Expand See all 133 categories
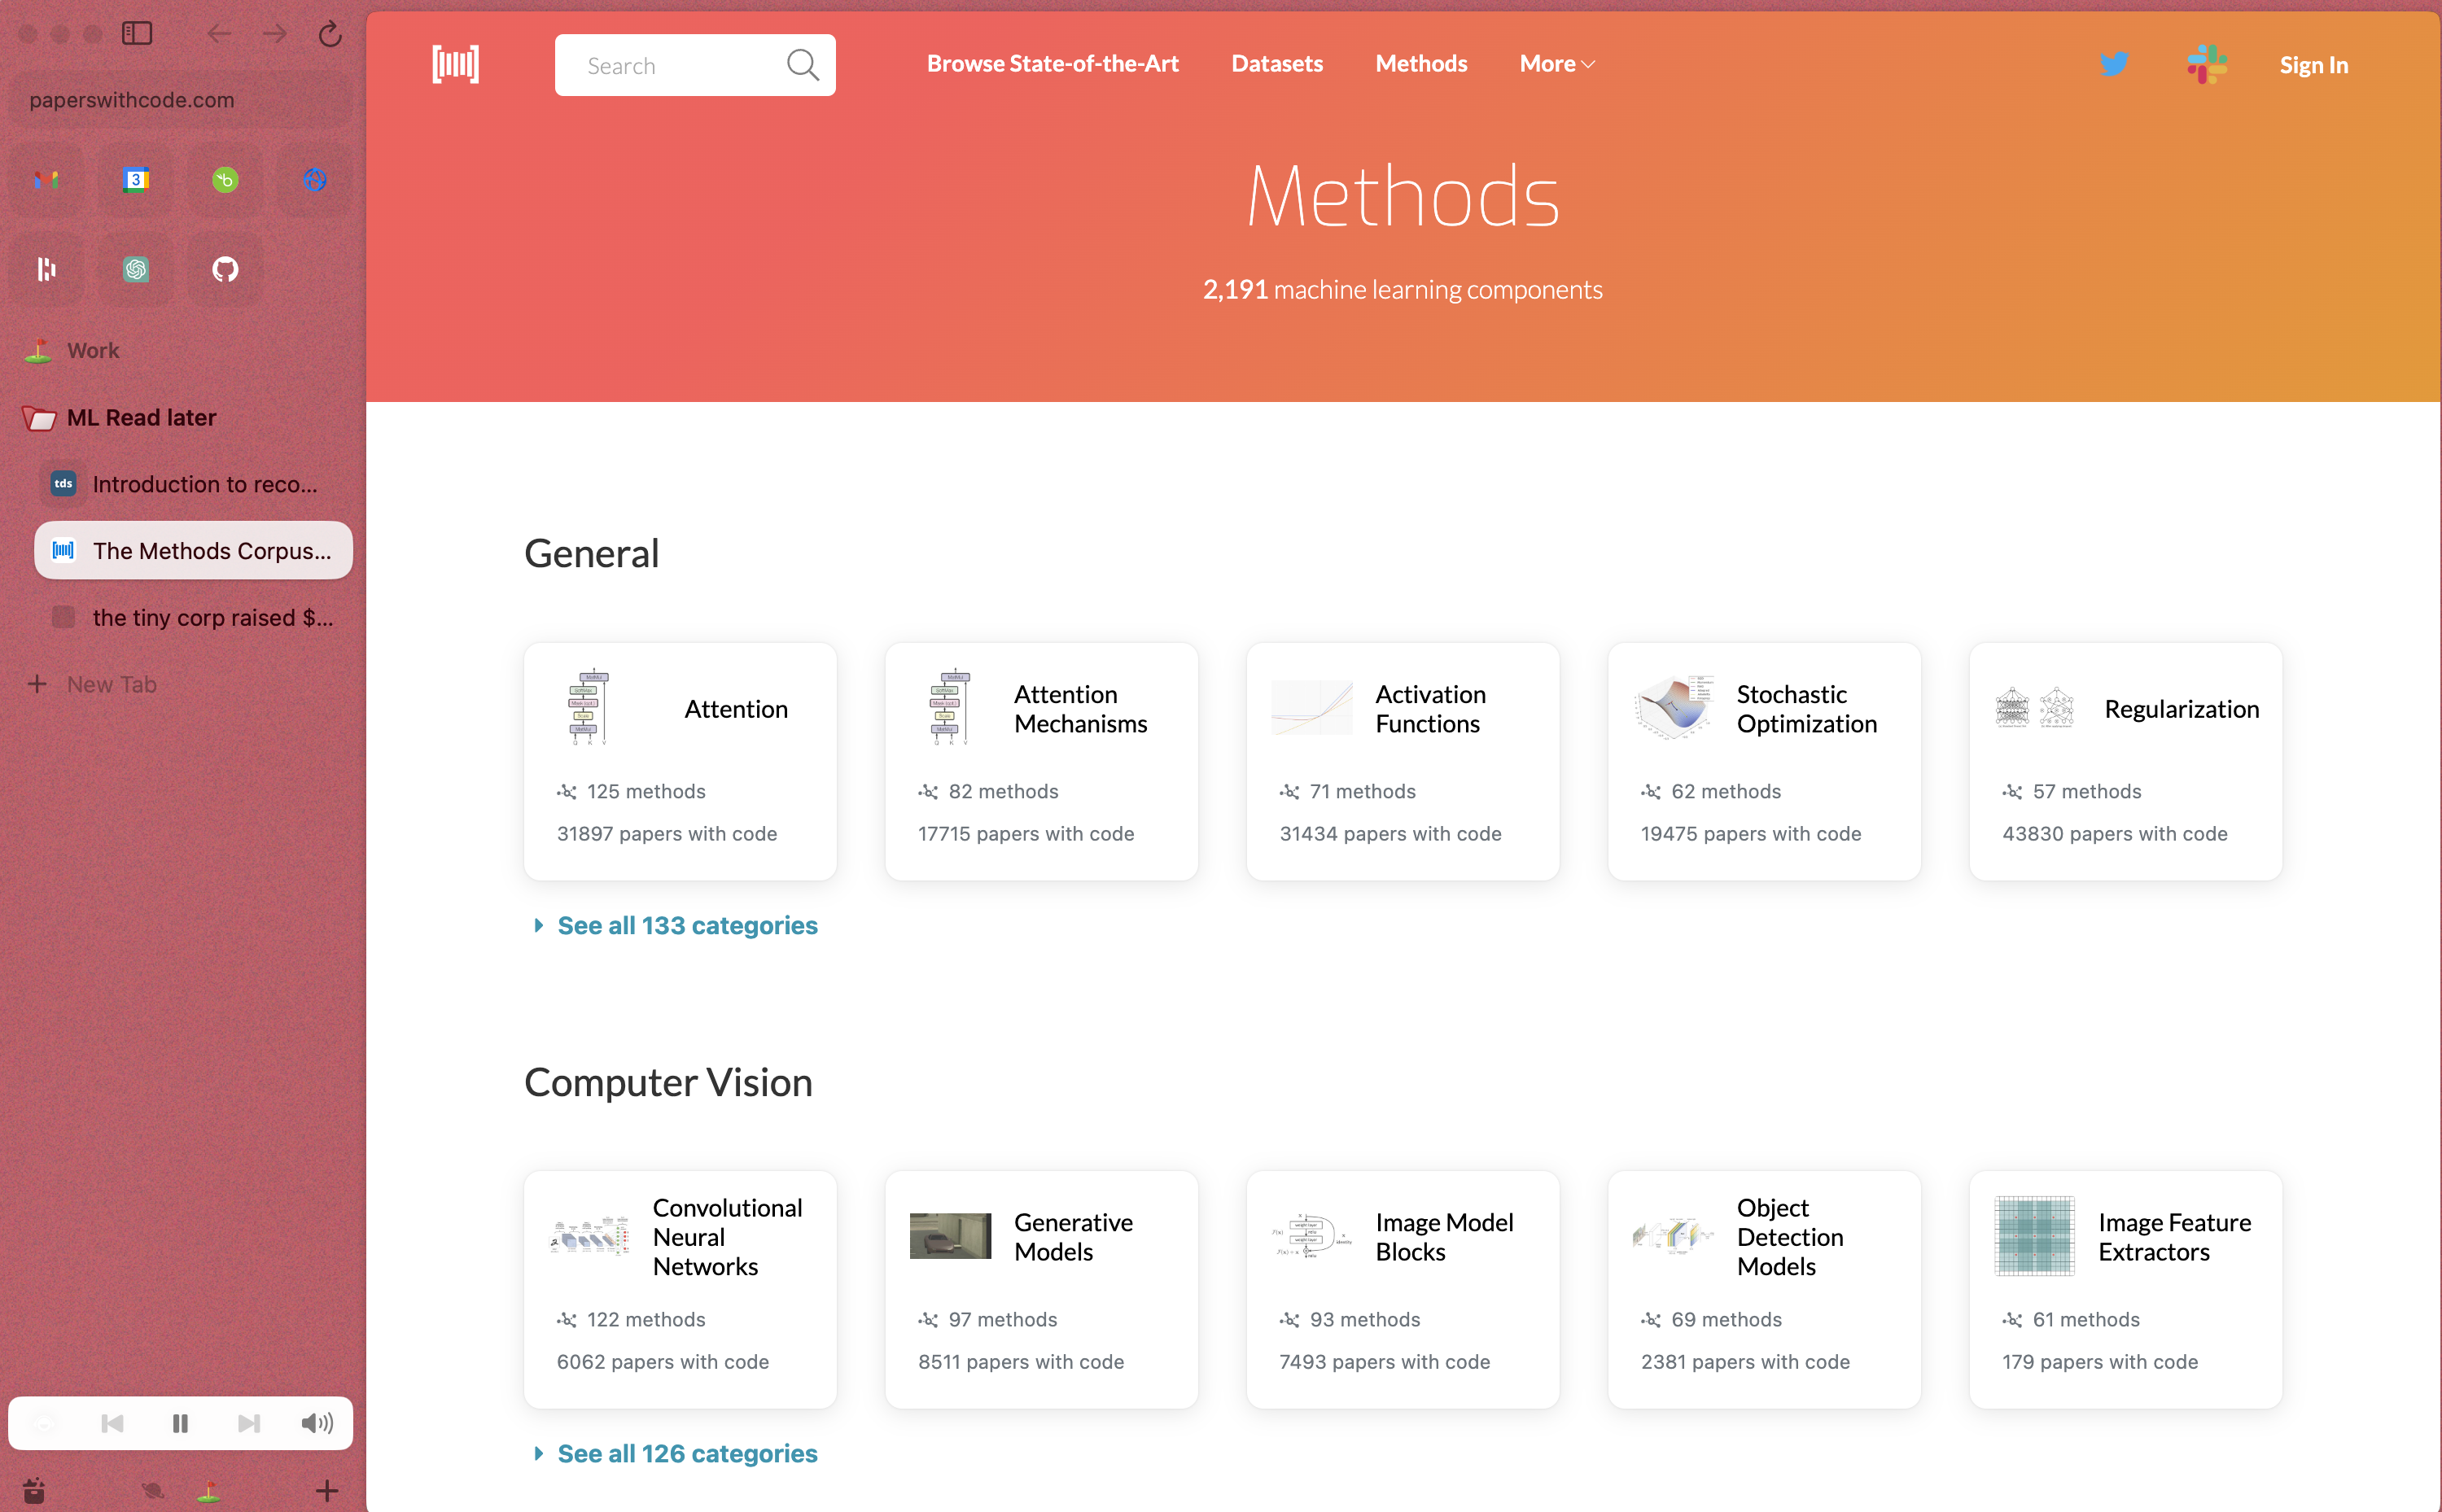This screenshot has width=2442, height=1512. (686, 925)
